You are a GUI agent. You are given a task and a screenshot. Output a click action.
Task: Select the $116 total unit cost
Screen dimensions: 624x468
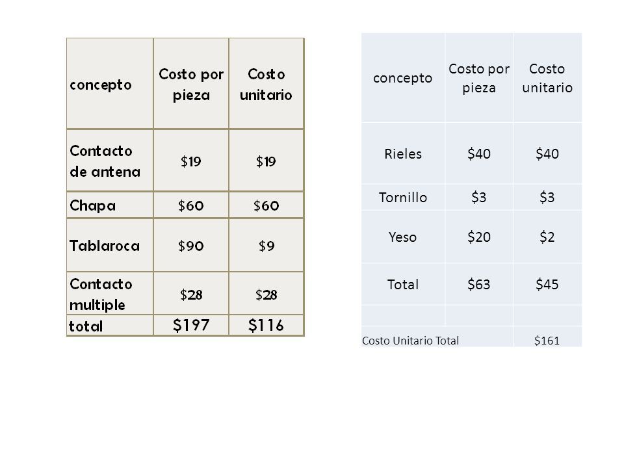click(x=266, y=325)
